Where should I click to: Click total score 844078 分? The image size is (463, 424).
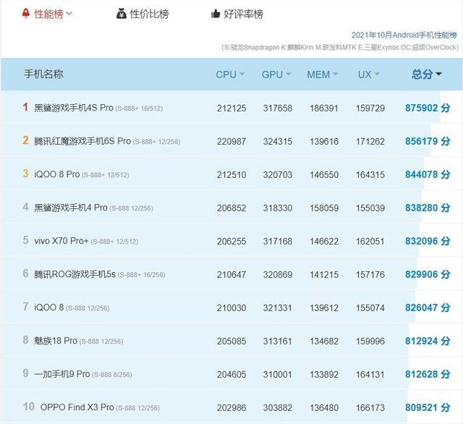428,174
